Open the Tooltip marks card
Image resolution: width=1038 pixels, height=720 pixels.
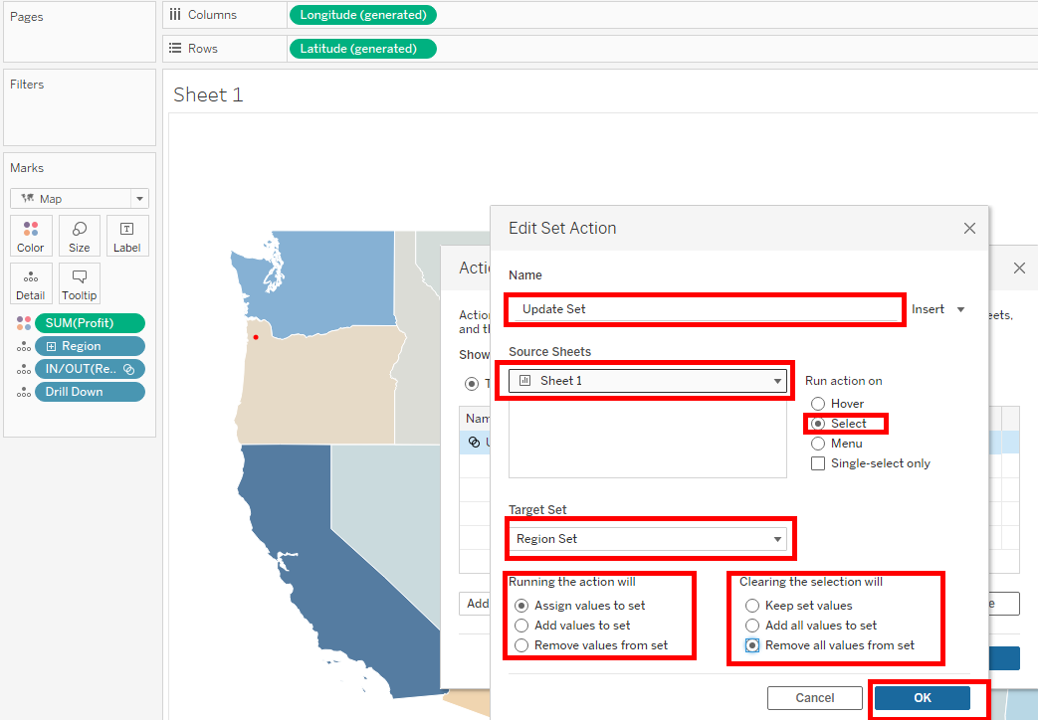tap(80, 283)
